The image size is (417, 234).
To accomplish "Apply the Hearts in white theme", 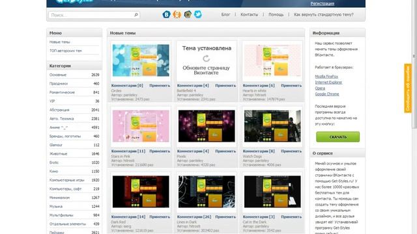I will (291, 85).
